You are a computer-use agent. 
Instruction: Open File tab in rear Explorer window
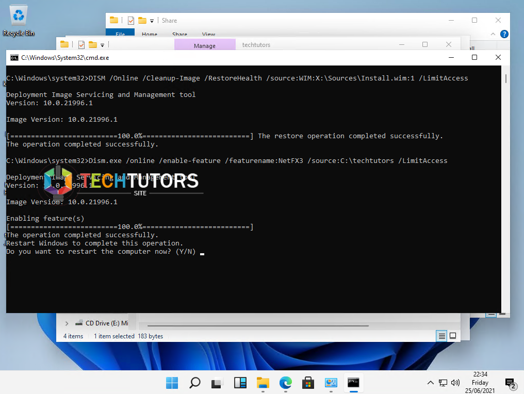coord(120,33)
